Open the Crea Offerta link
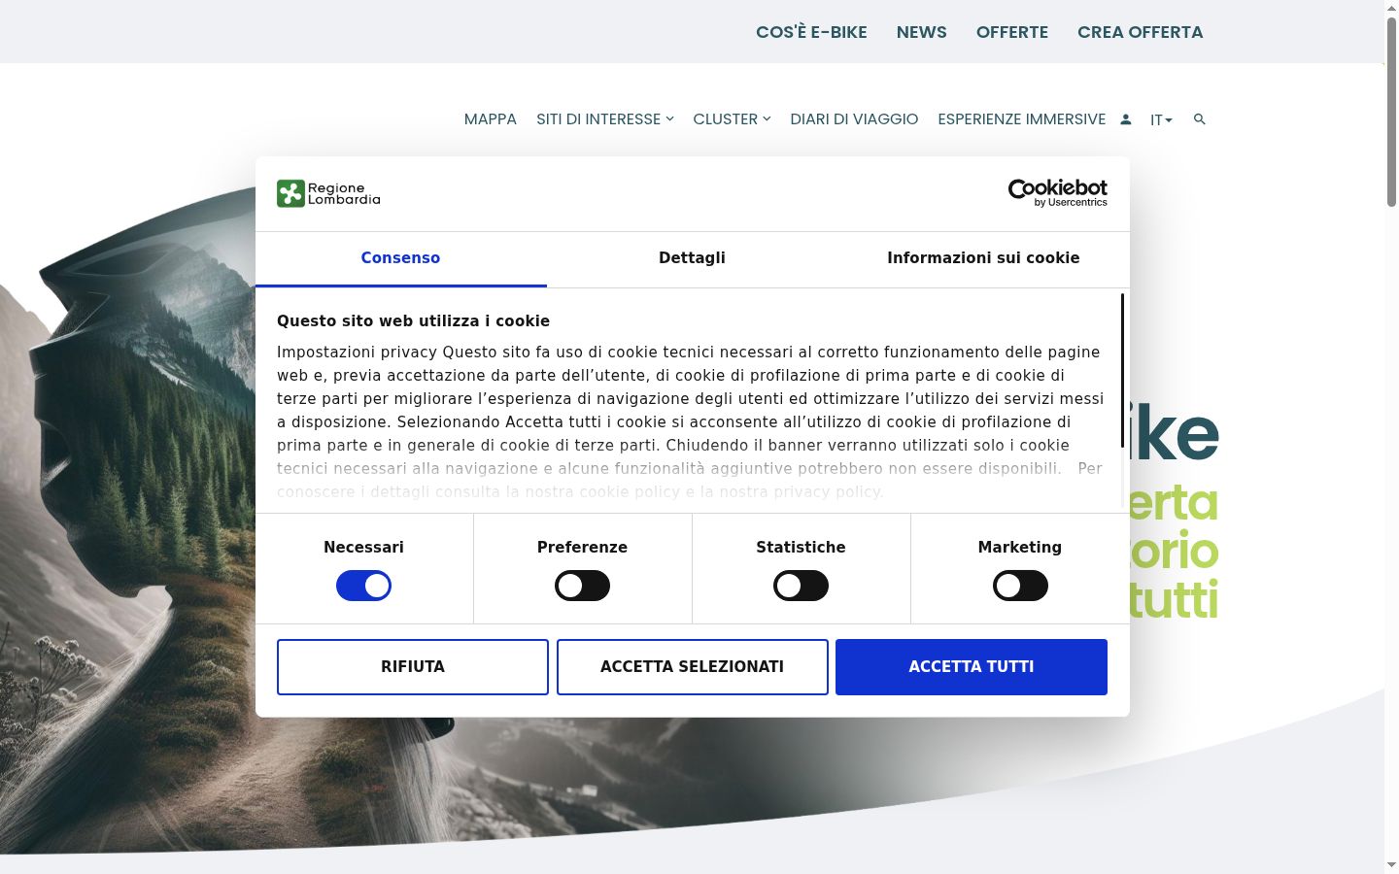 (x=1141, y=32)
